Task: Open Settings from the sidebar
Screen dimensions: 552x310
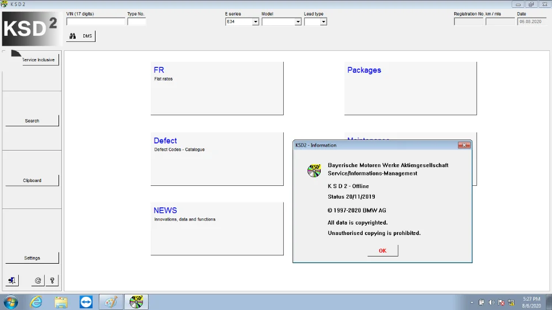Action: point(32,258)
